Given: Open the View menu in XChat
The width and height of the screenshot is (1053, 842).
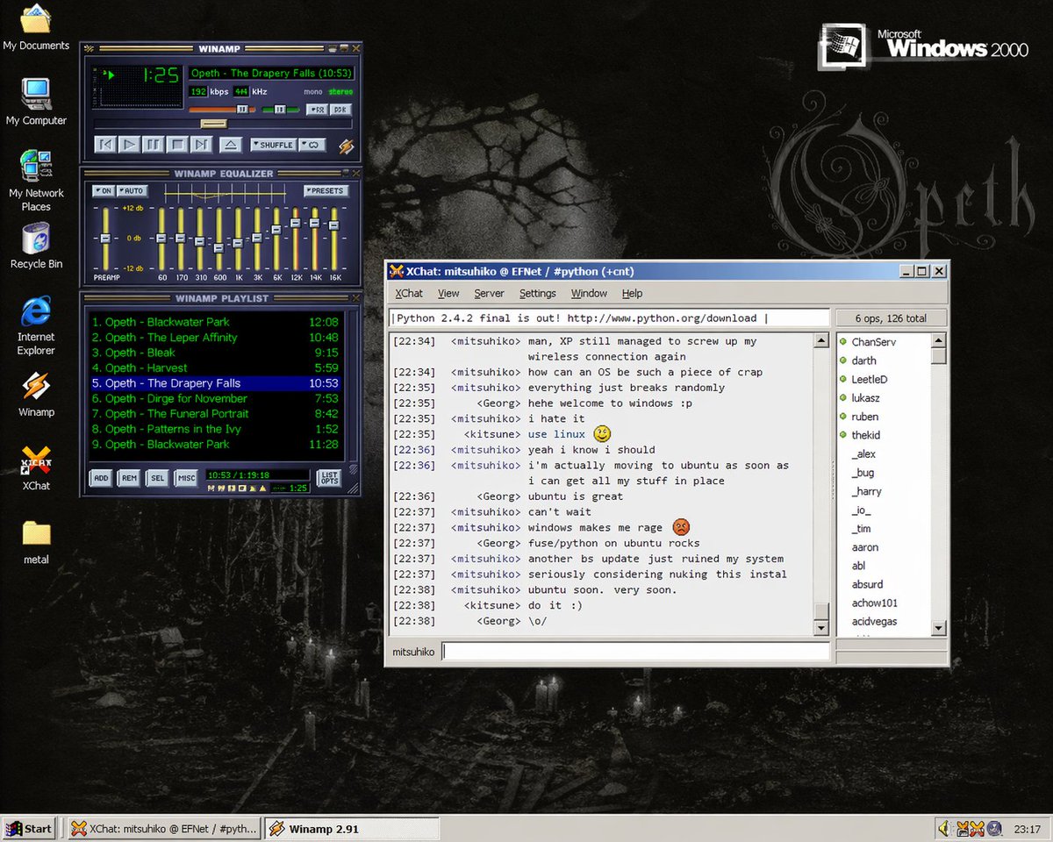Looking at the screenshot, I should tap(448, 294).
